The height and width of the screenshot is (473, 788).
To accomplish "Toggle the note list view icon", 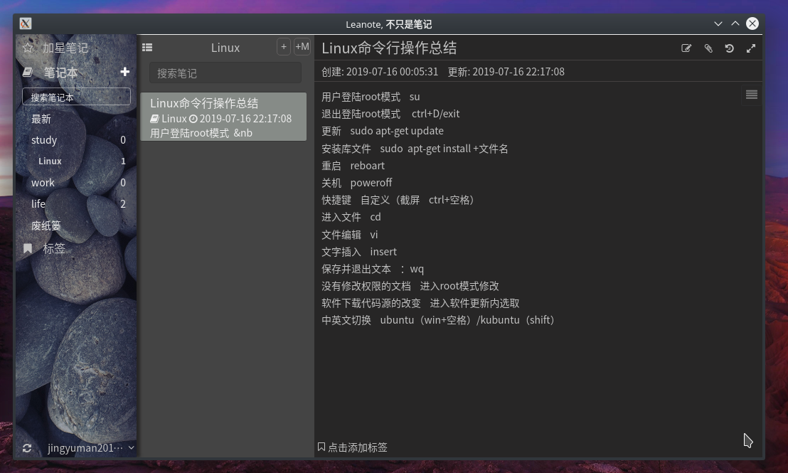I will click(x=147, y=47).
